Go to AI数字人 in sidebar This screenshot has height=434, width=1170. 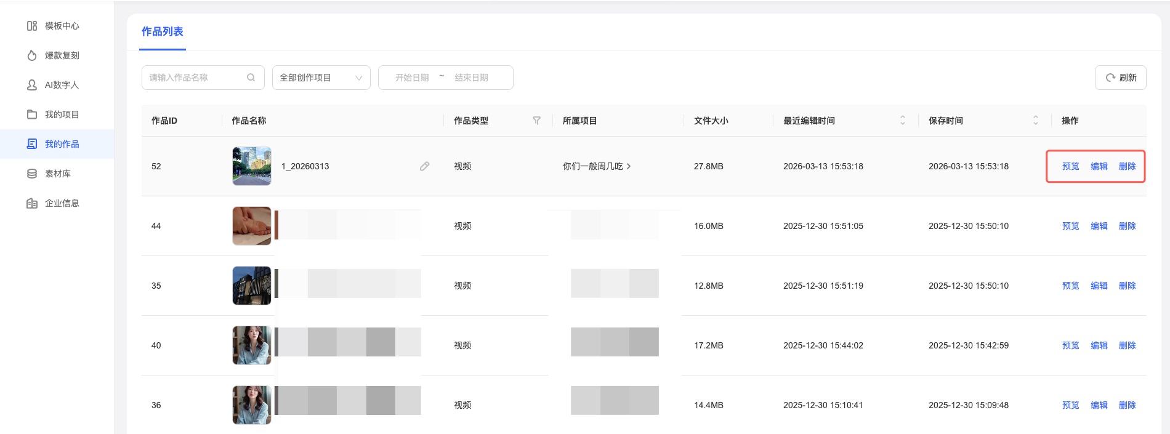pyautogui.click(x=62, y=85)
